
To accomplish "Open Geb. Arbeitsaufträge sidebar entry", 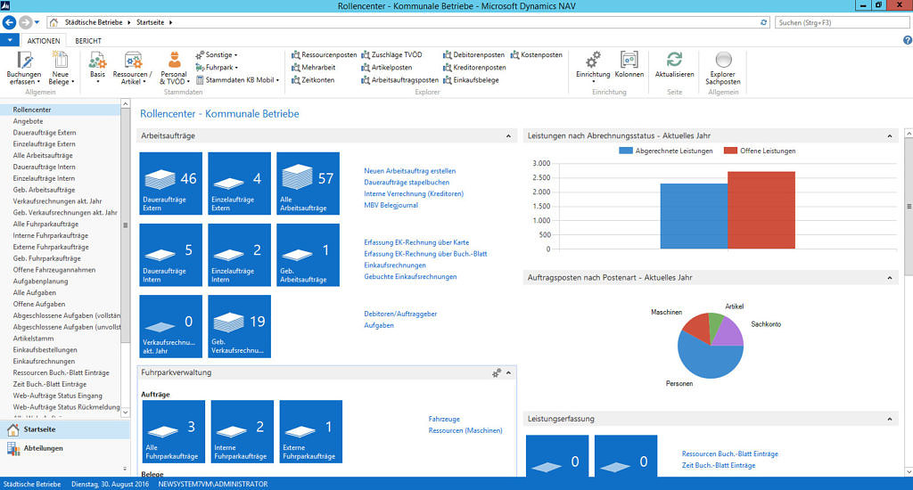I will point(44,190).
